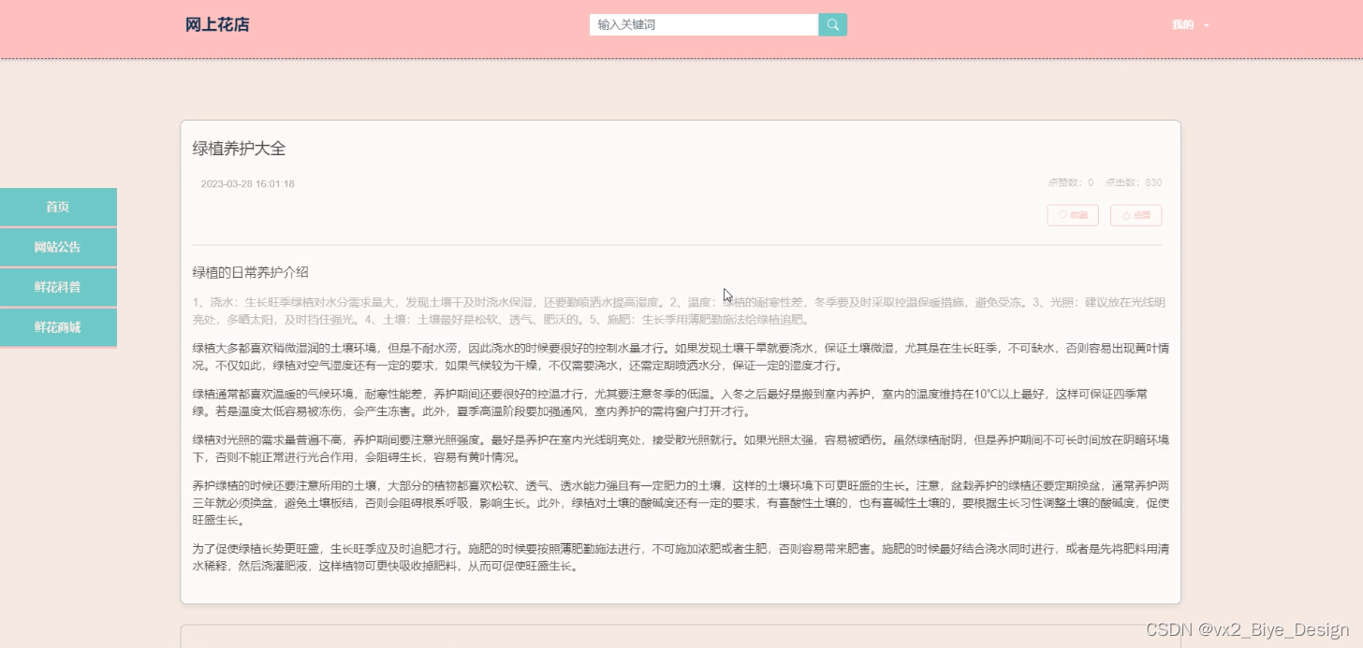Click the 点赞 like button

[x=1136, y=215]
